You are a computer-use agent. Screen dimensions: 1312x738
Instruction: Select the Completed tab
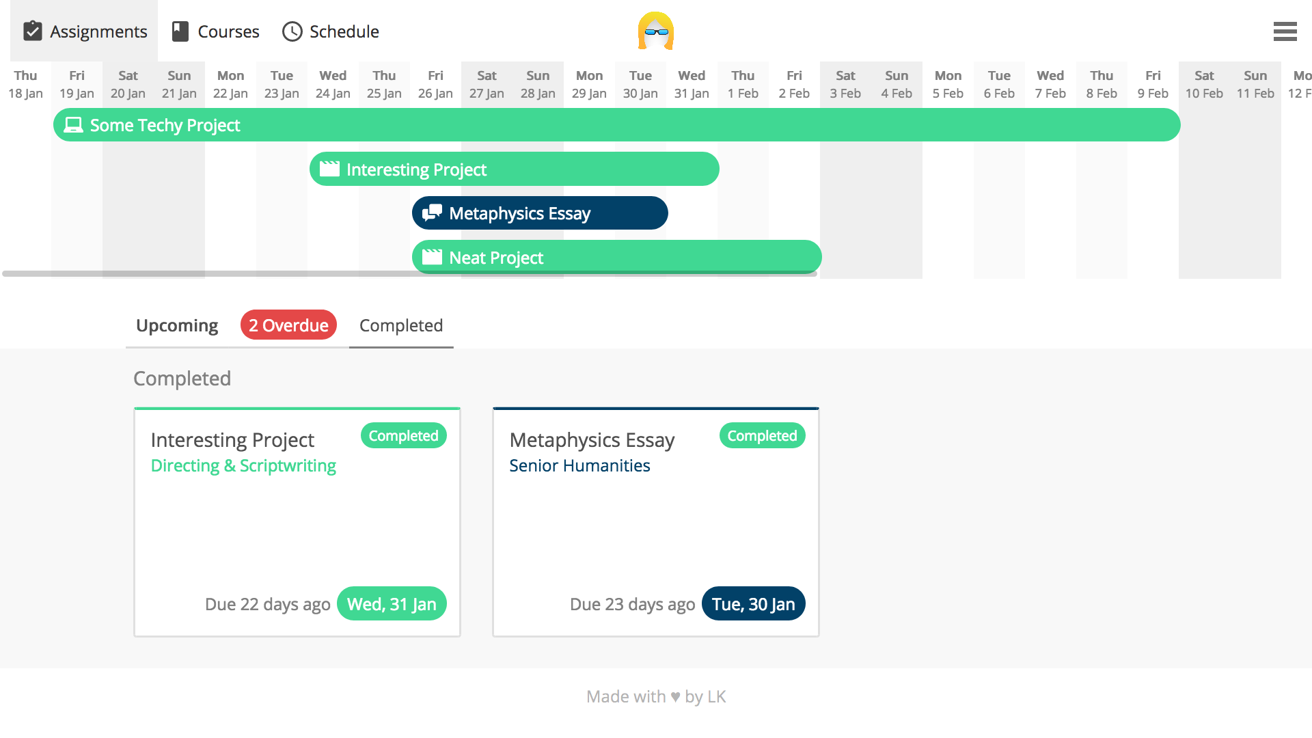[x=401, y=325]
